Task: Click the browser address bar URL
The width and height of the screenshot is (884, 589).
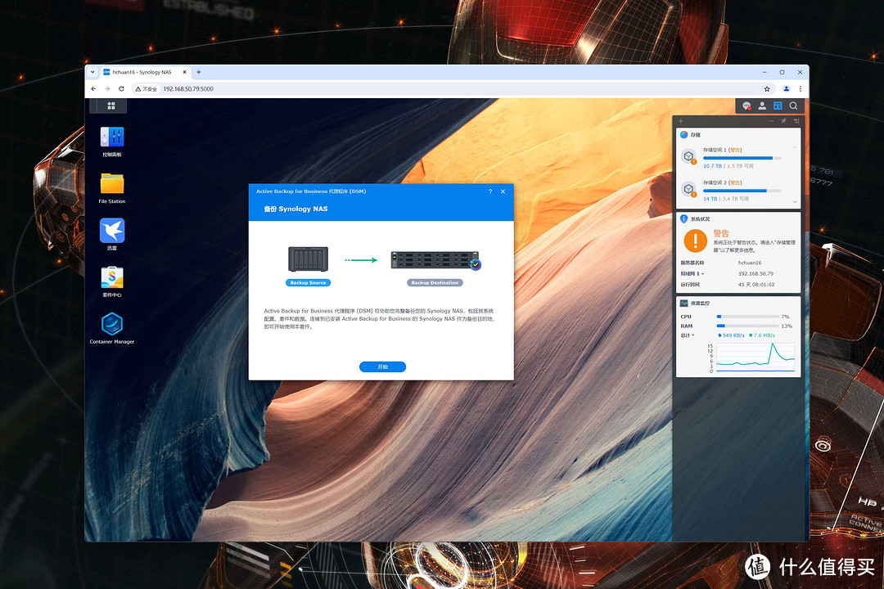Action: 188,88
